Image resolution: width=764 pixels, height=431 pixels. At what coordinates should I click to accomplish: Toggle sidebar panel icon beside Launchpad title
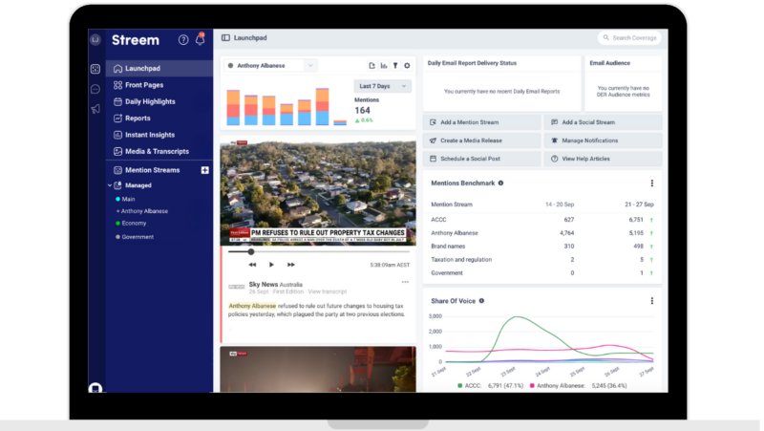pyautogui.click(x=225, y=37)
